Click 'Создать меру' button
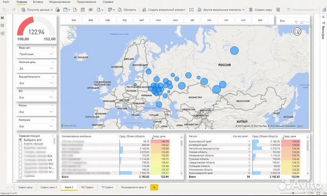The image size is (327, 196). point(261,10)
